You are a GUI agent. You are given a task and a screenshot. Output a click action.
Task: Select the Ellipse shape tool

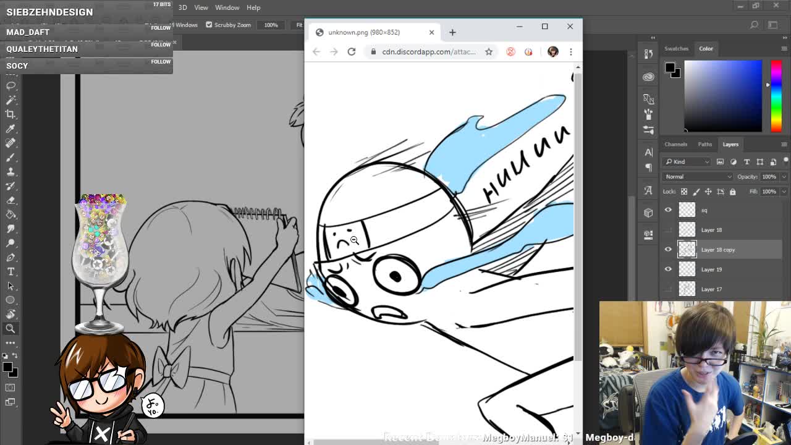pyautogui.click(x=11, y=300)
